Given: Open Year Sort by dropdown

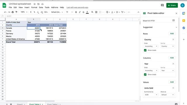Looking at the screenshot, I should coord(167,71).
